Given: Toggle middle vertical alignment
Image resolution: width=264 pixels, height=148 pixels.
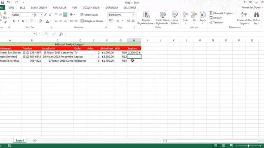Looking at the screenshot, I should pyautogui.click(x=61, y=15).
